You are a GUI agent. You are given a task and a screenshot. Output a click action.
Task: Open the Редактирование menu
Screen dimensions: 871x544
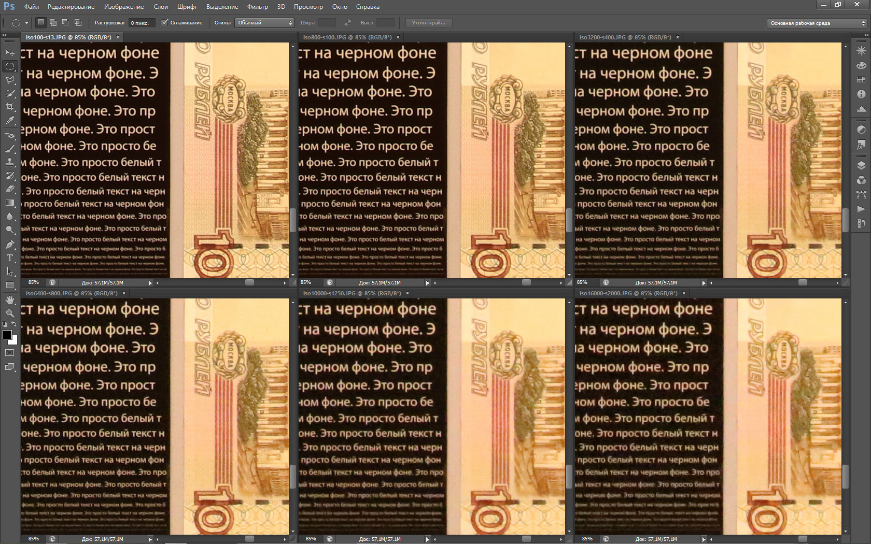(71, 7)
